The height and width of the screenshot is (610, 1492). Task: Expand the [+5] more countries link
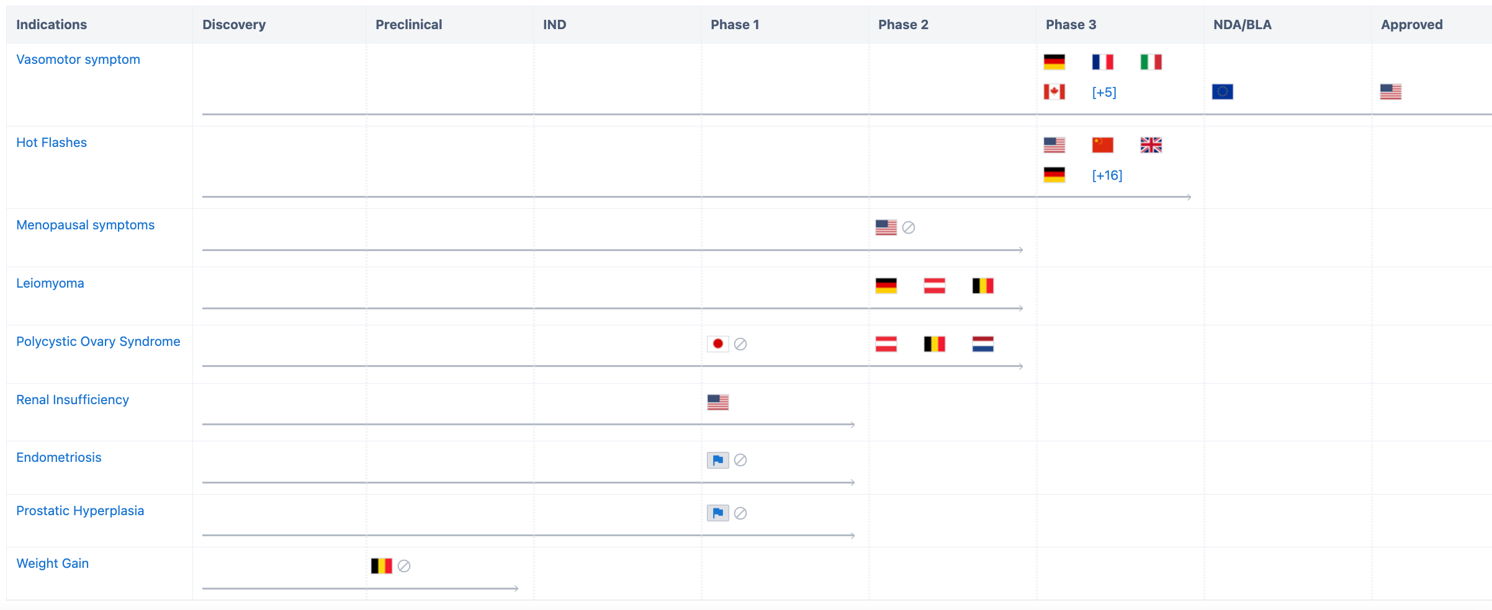pyautogui.click(x=1104, y=92)
